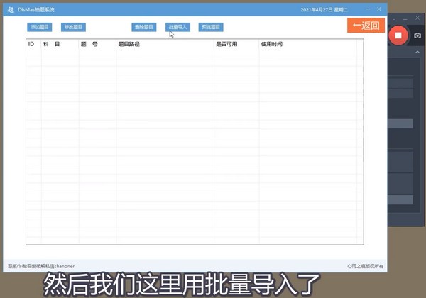Image resolution: width=426 pixels, height=298 pixels.
Task: Close the screen recorder window
Action: coord(417,18)
